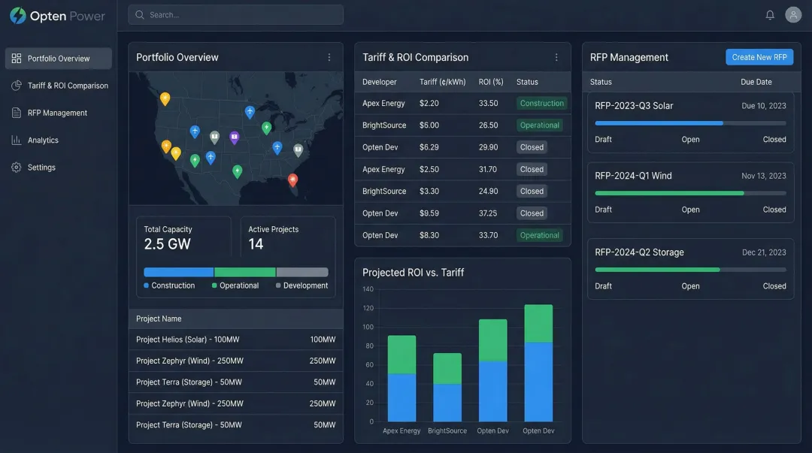Click the search magnifier icon

pyautogui.click(x=139, y=14)
